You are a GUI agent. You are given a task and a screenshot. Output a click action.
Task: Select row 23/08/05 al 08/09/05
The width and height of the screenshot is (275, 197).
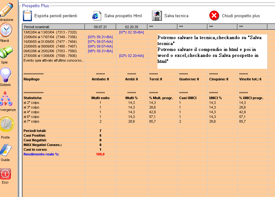(x=50, y=46)
